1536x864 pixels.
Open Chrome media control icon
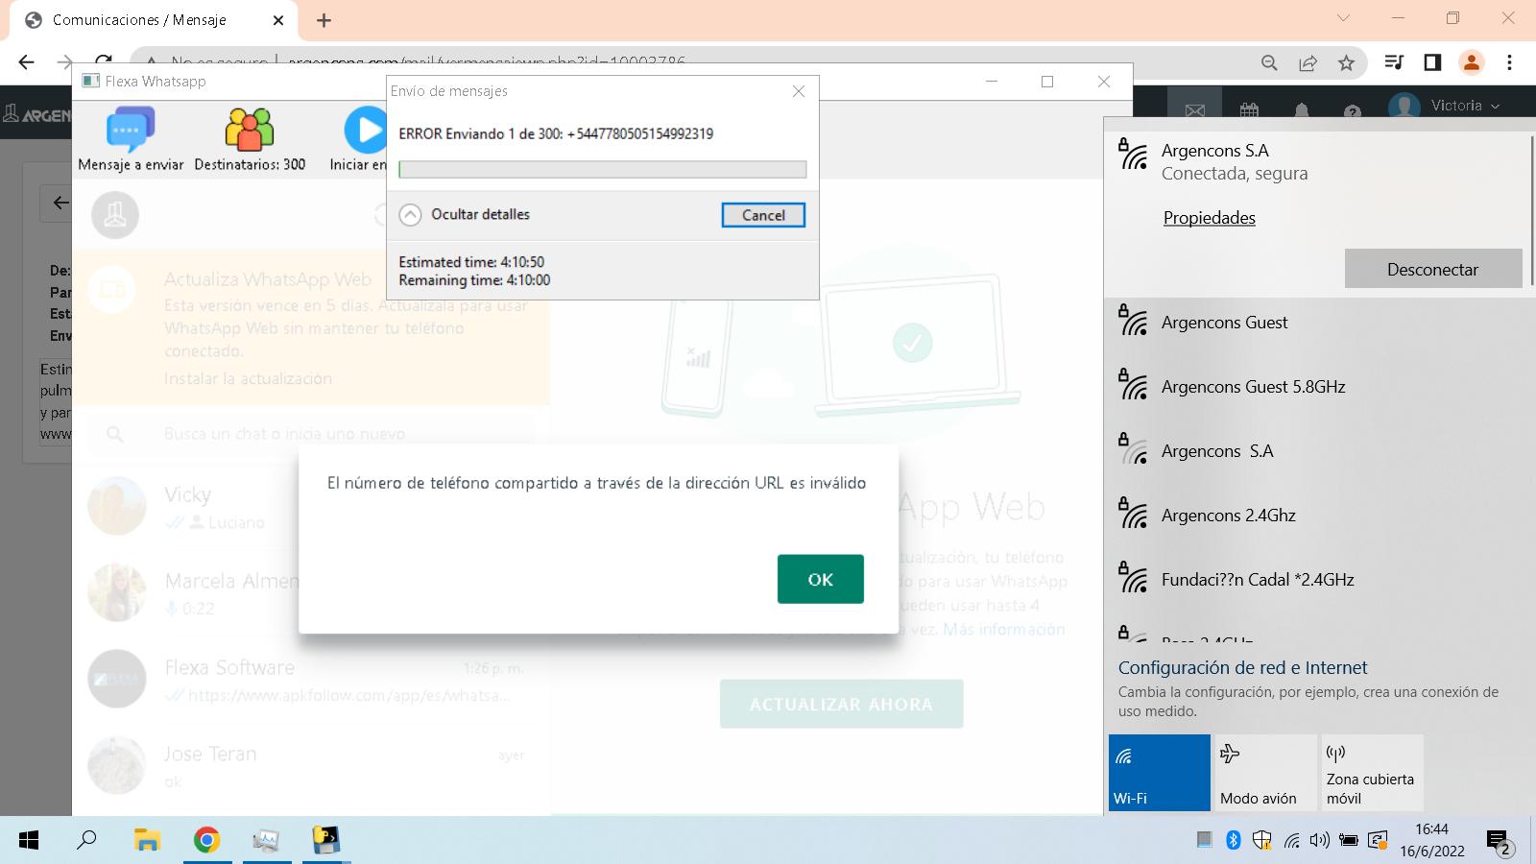coord(1395,62)
